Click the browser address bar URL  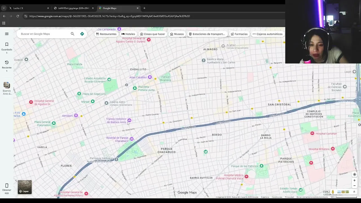(110, 16)
